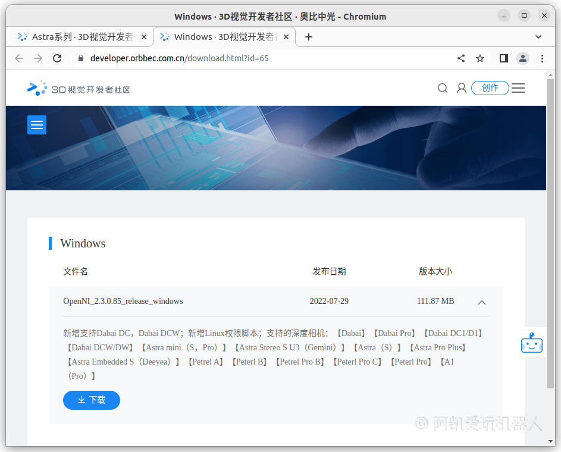Click the scrollbar up arrow
561x452 pixels.
click(550, 75)
